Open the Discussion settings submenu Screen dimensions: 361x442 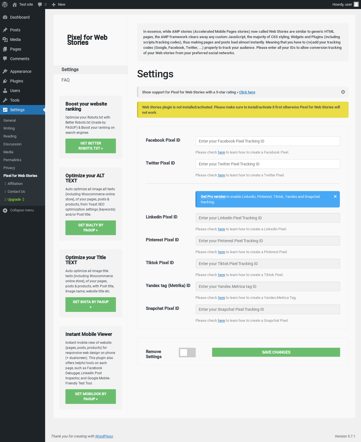point(12,144)
